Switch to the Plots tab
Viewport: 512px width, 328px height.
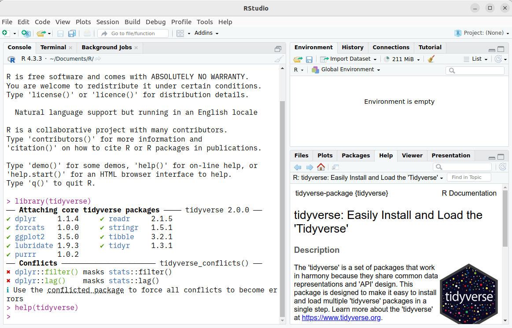coord(325,156)
